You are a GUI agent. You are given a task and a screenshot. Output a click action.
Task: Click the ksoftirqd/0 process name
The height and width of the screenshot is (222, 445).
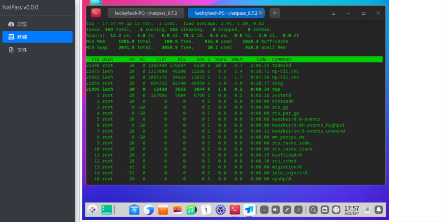(x=287, y=155)
